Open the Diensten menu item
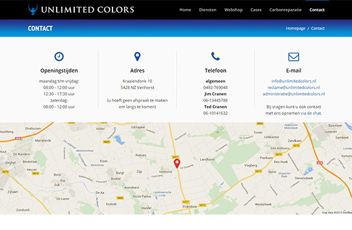This screenshot has height=230, width=352. coord(207,10)
